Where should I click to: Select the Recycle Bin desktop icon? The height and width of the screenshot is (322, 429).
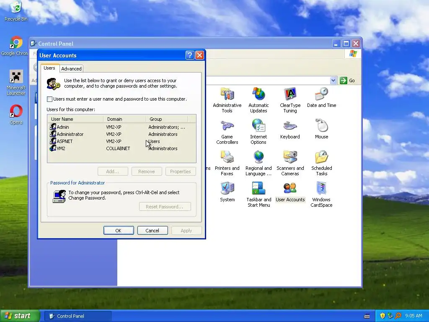click(16, 11)
